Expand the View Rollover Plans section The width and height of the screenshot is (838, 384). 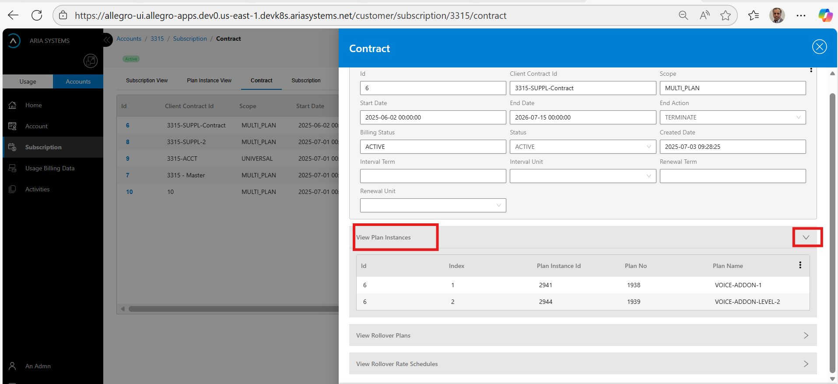click(x=806, y=335)
